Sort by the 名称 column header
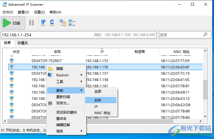The width and height of the screenshot is (214, 139). tap(57, 52)
